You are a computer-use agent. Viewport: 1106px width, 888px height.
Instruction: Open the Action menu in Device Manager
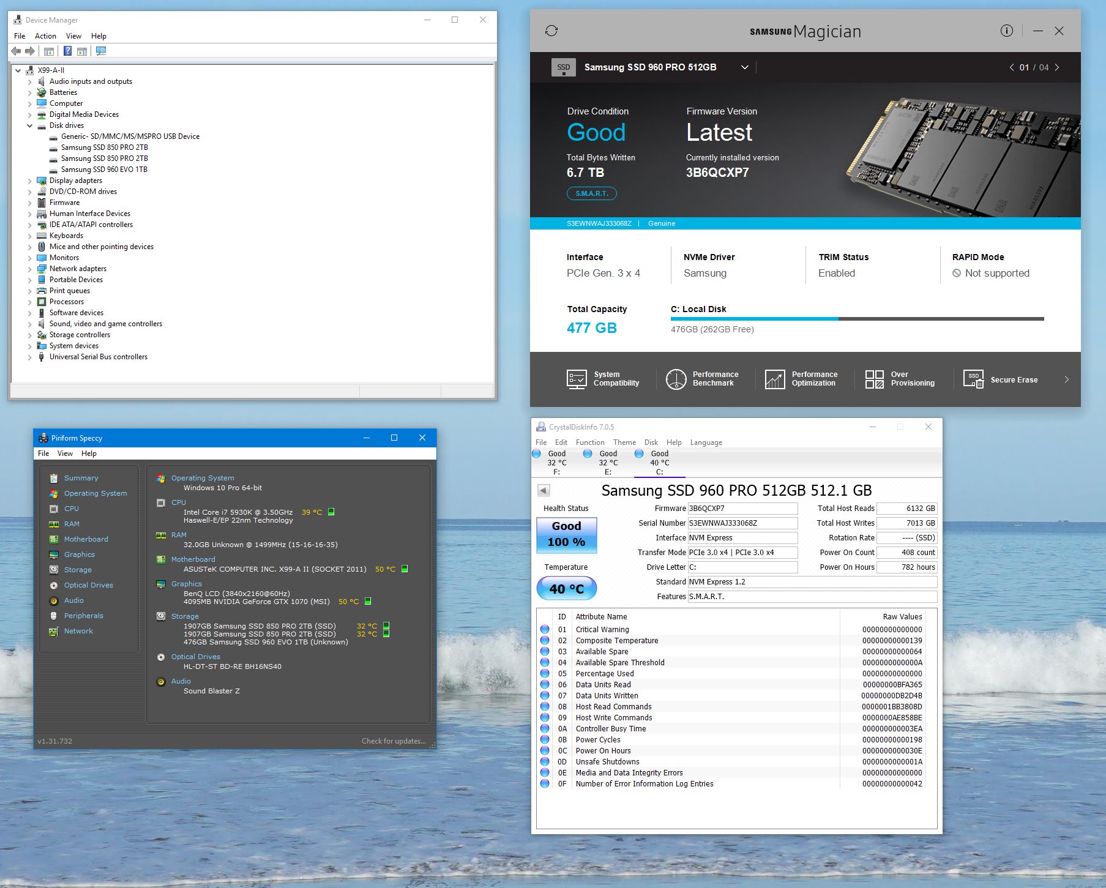(x=45, y=36)
